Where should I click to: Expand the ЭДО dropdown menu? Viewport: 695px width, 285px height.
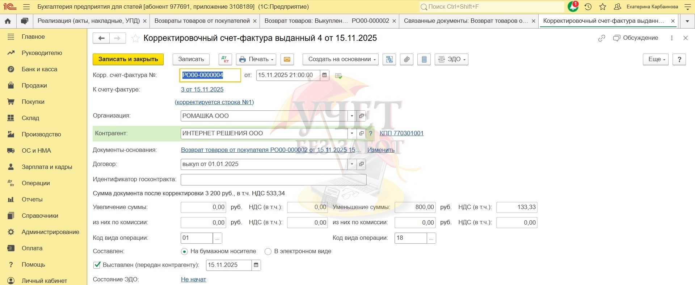point(451,59)
